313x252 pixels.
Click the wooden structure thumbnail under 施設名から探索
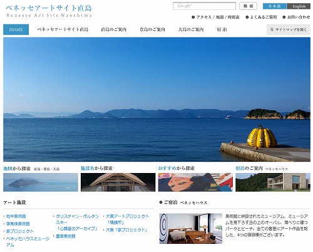pyautogui.click(x=118, y=182)
